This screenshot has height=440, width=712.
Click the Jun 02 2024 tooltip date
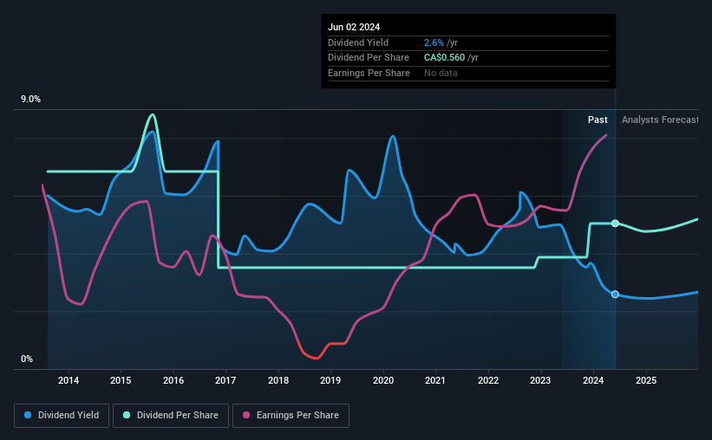point(354,27)
